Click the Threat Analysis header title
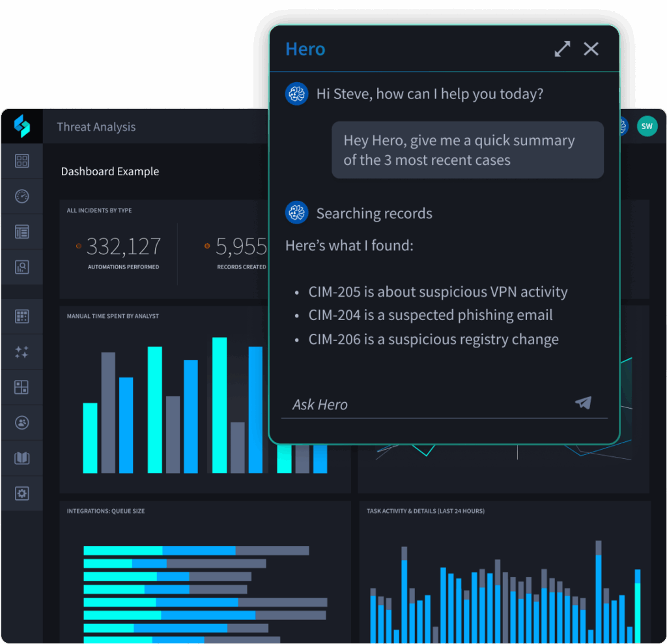Image resolution: width=667 pixels, height=644 pixels. [x=96, y=127]
